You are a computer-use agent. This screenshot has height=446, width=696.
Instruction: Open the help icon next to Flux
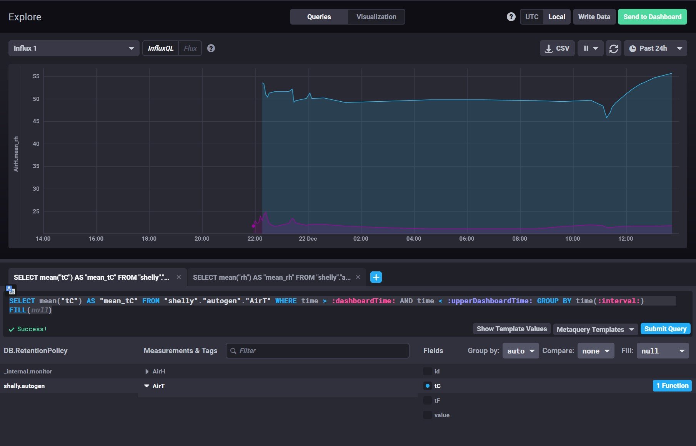[211, 48]
